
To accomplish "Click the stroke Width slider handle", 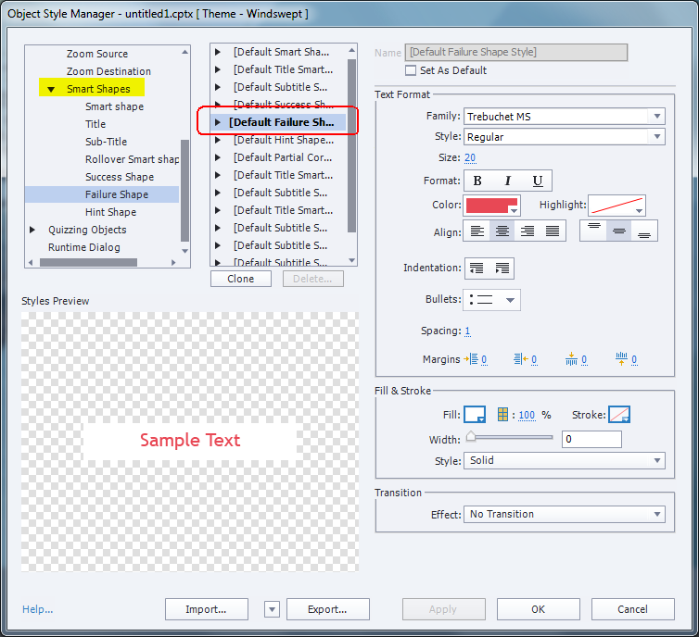I will (471, 437).
